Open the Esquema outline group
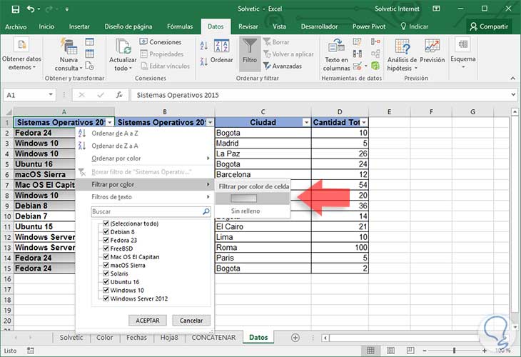 pyautogui.click(x=463, y=53)
